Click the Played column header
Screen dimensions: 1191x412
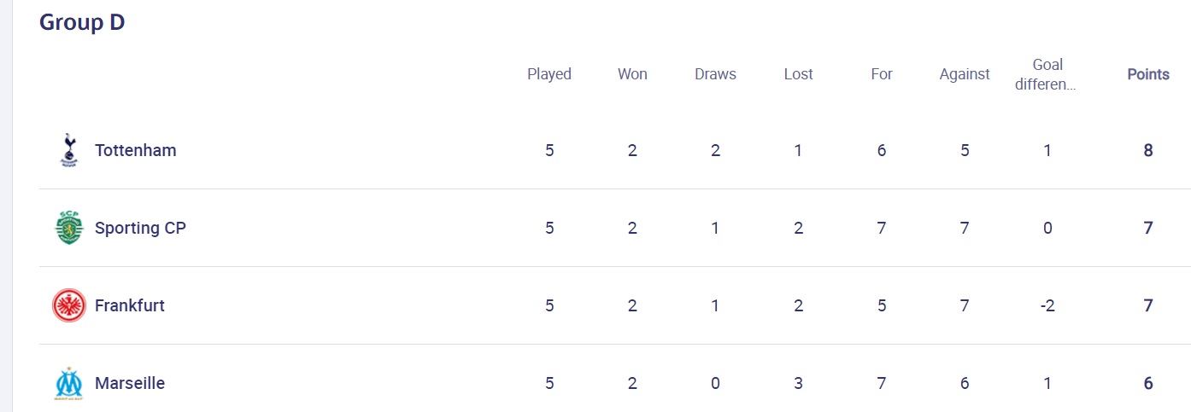[x=549, y=74]
